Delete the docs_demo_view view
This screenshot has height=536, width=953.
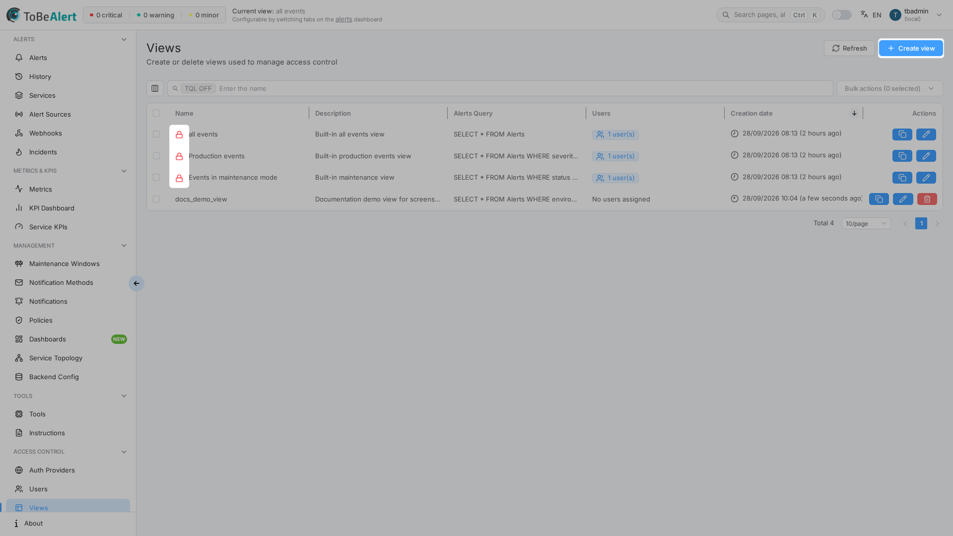(x=927, y=199)
